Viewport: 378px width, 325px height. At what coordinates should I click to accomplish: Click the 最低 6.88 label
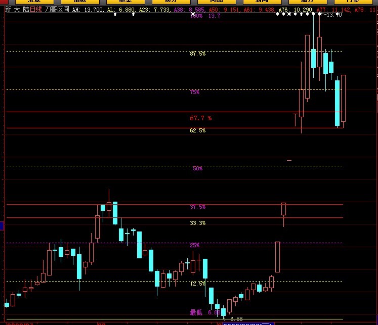[205, 312]
